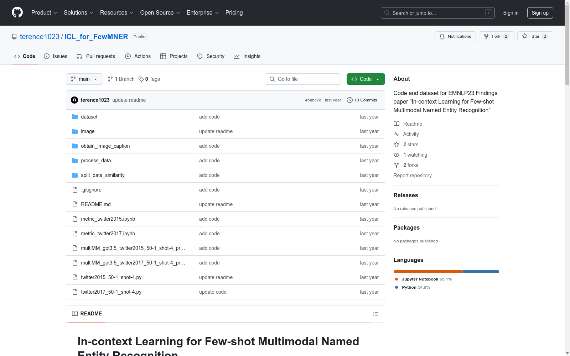This screenshot has height=356, width=570.
Task: Click the dataset folder icon
Action: [x=75, y=117]
